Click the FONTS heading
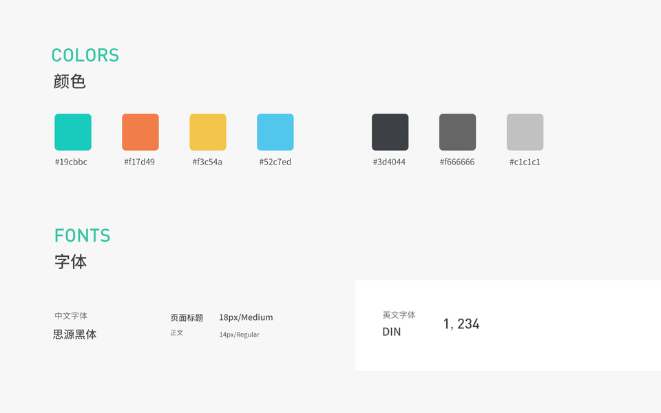The image size is (661, 413). pos(82,235)
